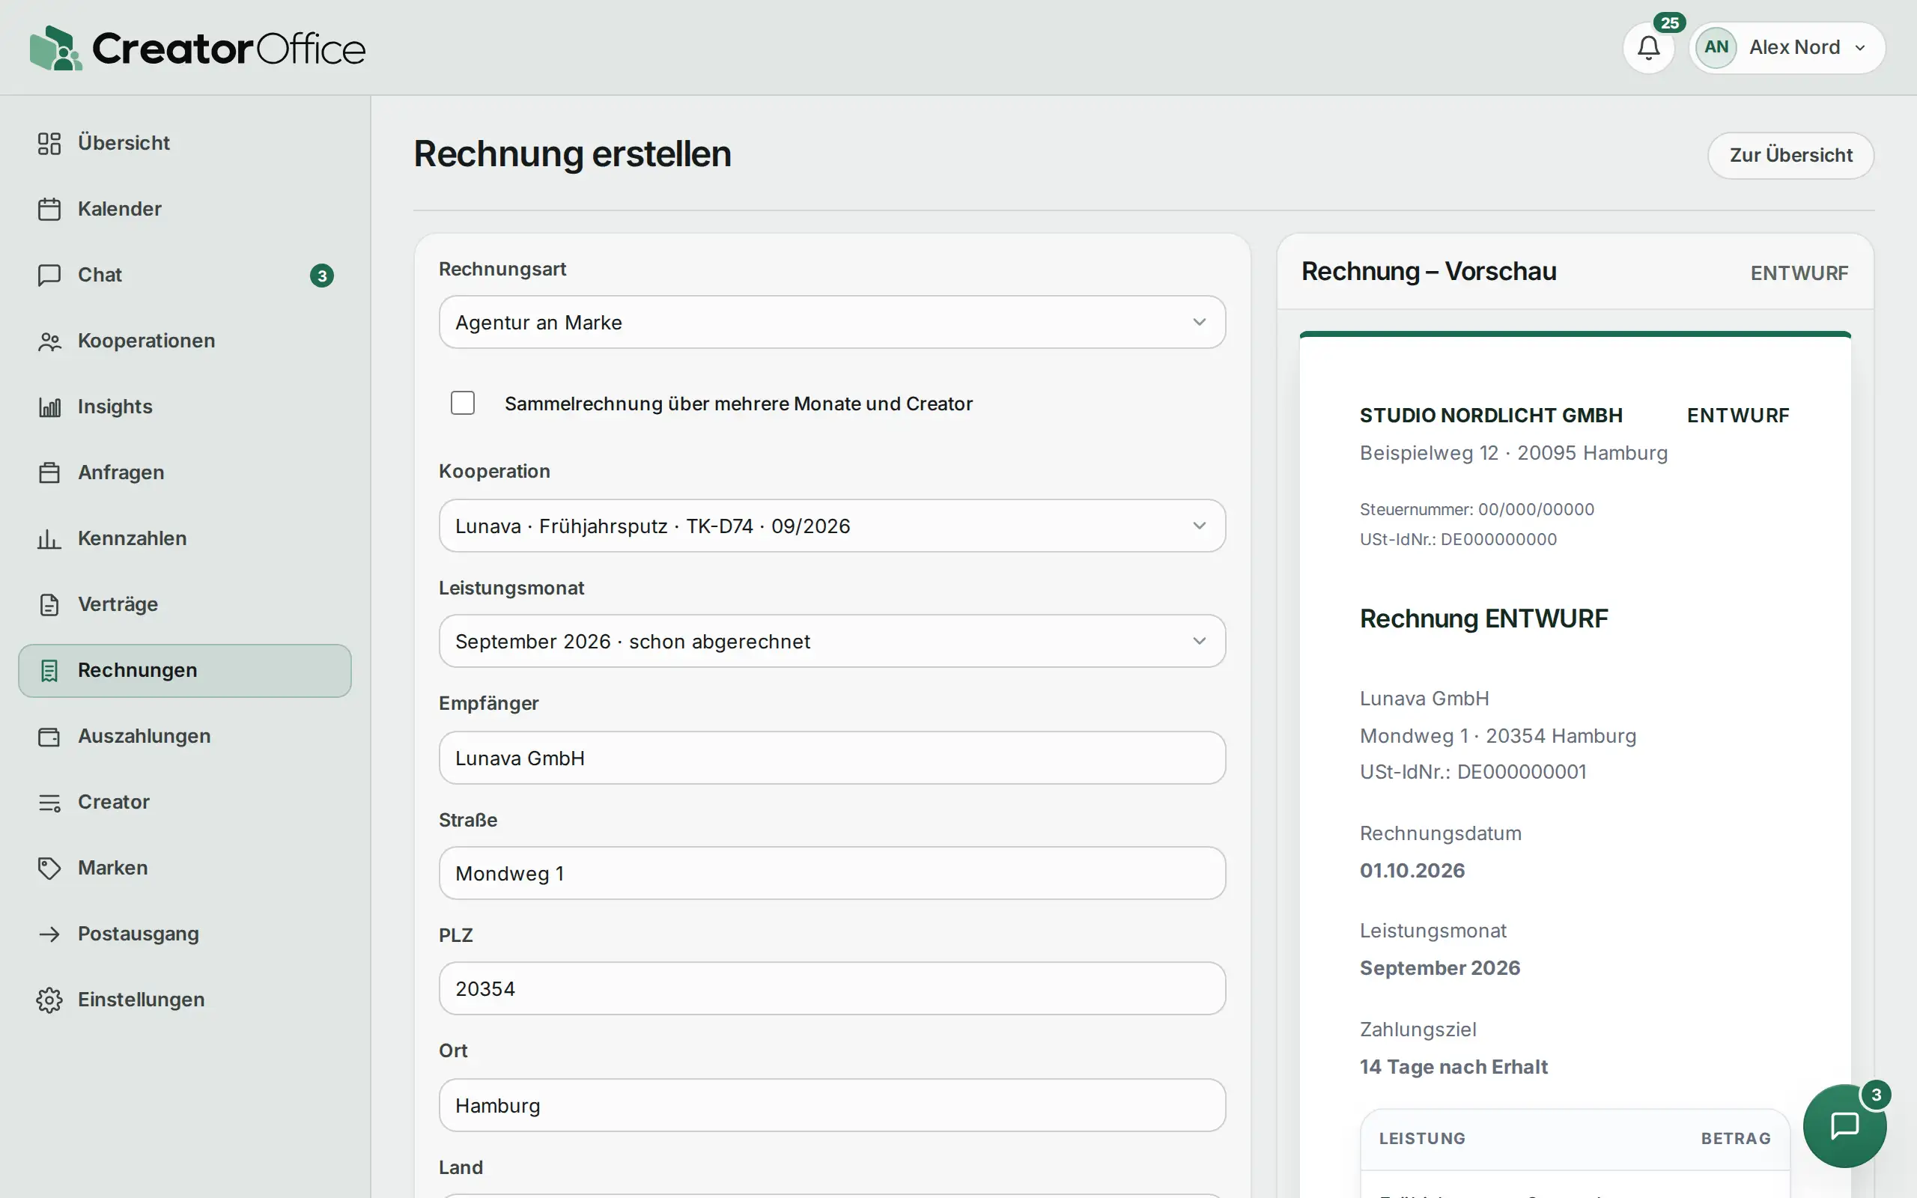Click the Creator list icon
This screenshot has width=1917, height=1198.
(49, 802)
